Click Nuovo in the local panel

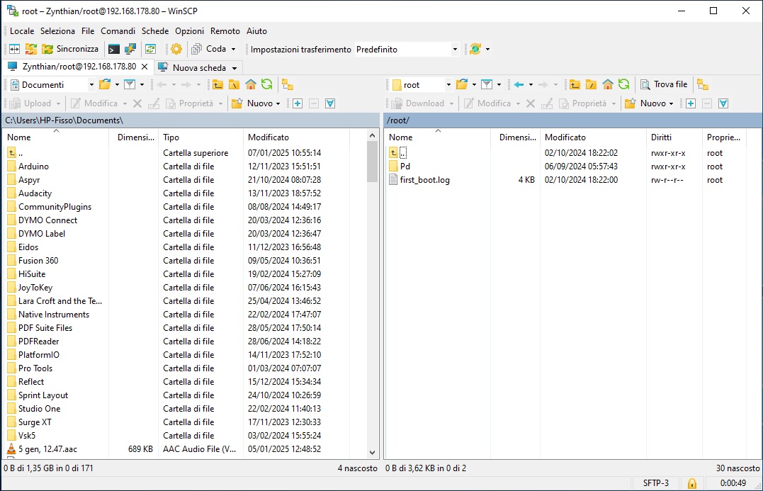256,103
